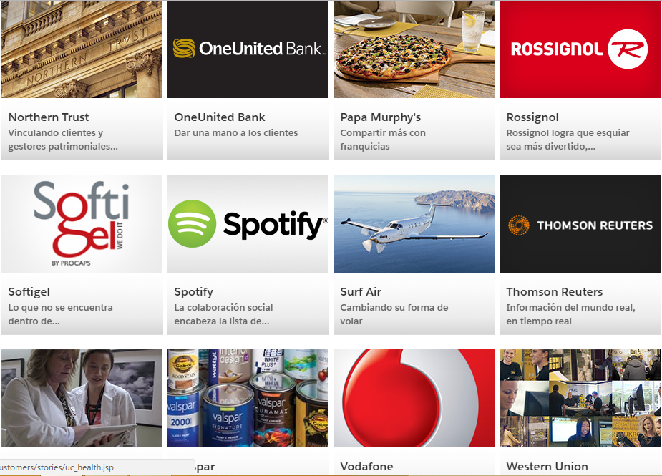Click the Thomson Reuters title link

click(555, 292)
